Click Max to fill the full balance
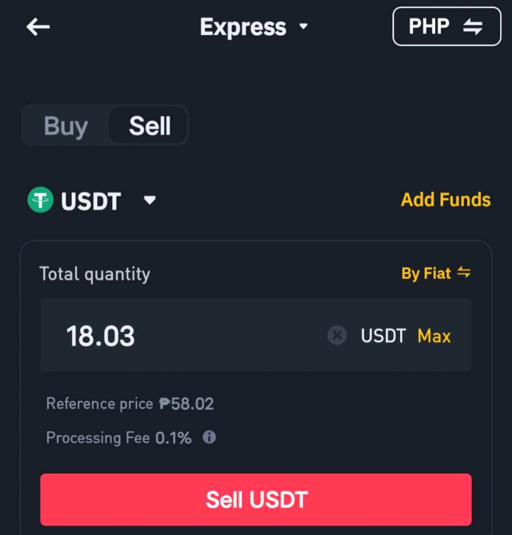512x535 pixels. (434, 335)
